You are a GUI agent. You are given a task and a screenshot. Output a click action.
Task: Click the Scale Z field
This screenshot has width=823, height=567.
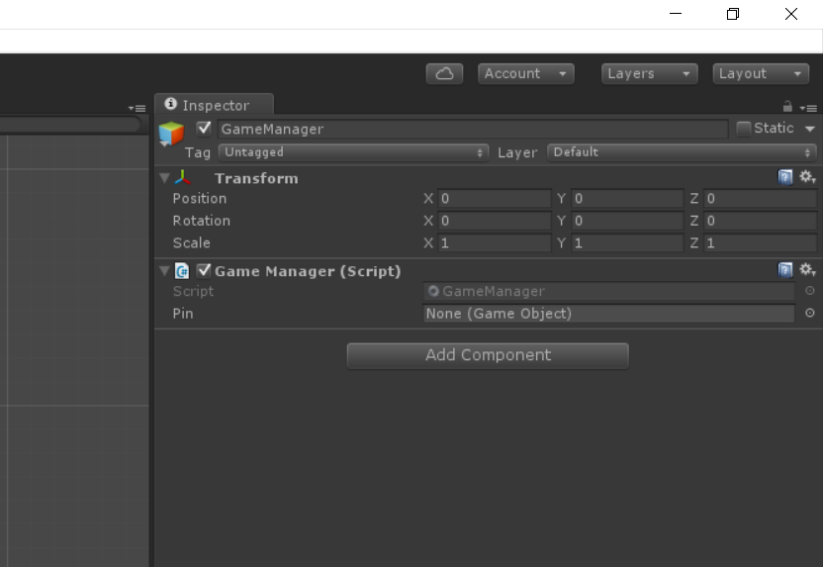pos(760,243)
